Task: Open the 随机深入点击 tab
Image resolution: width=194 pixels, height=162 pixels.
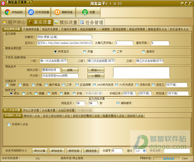Action: click(32, 116)
